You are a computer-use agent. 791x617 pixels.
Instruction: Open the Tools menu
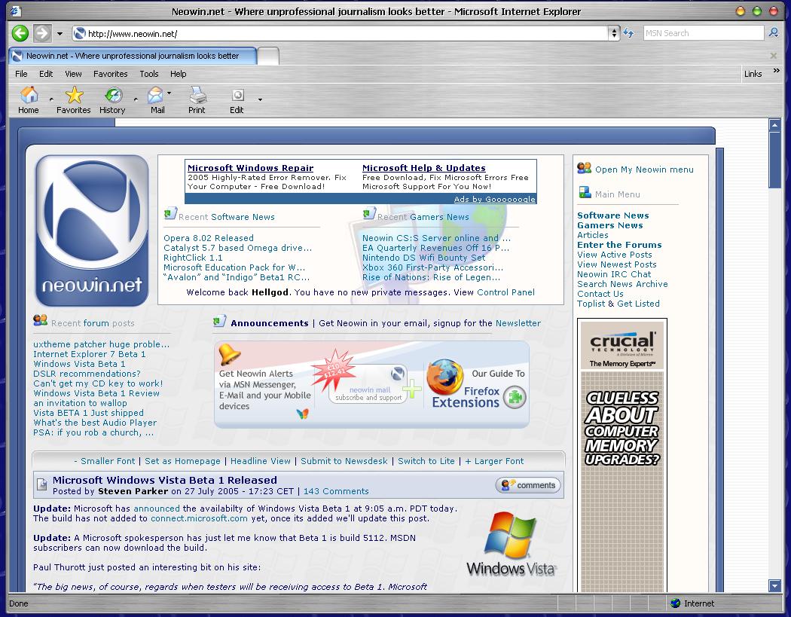tap(149, 74)
